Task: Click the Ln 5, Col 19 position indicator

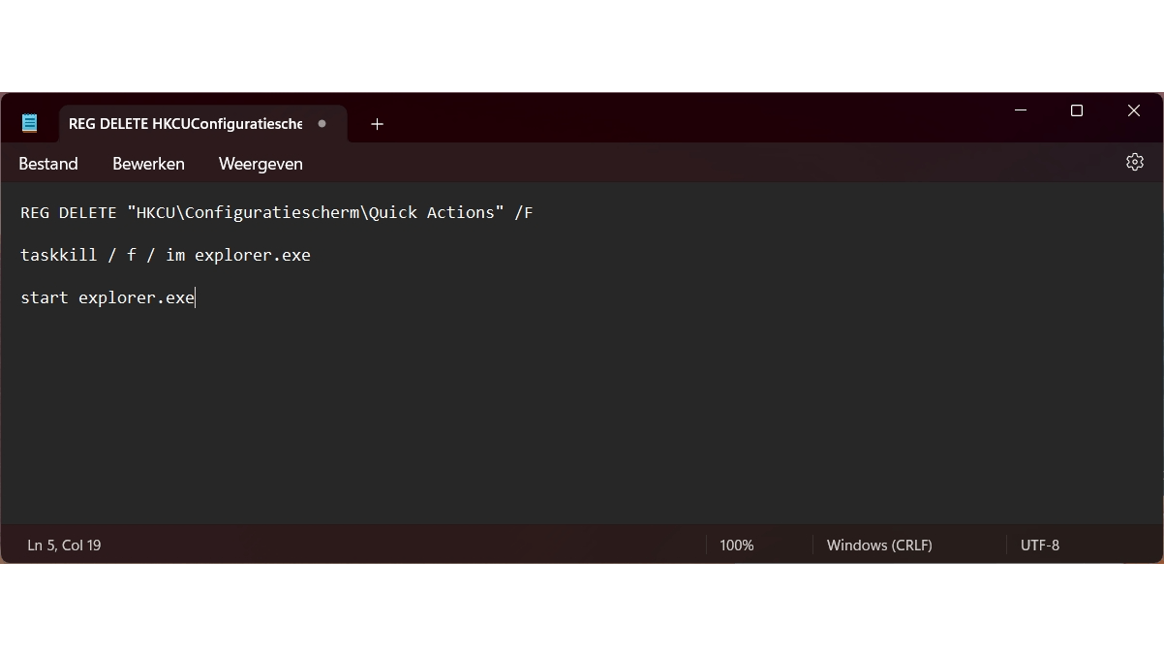Action: (x=64, y=546)
